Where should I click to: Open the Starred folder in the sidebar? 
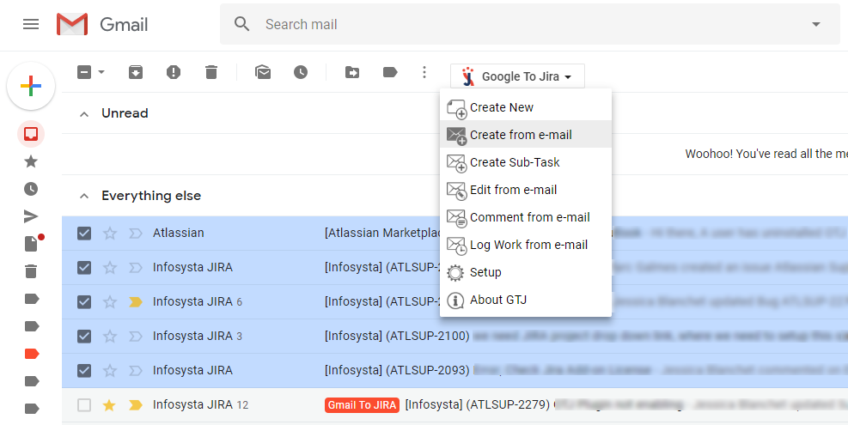coord(31,161)
